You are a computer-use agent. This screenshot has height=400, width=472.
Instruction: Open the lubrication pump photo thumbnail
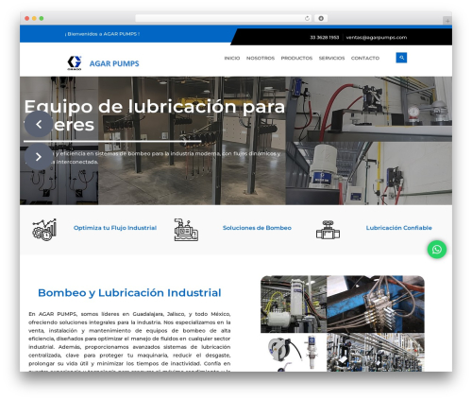click(x=294, y=304)
